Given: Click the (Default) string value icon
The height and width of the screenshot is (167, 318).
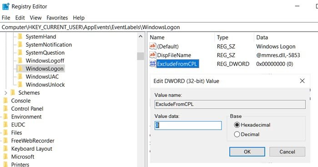Looking at the screenshot, I should tap(152, 46).
